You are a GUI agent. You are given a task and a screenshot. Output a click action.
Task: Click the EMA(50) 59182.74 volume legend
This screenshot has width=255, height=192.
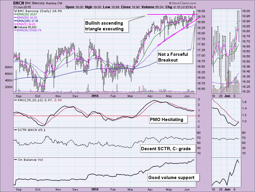(x=28, y=30)
